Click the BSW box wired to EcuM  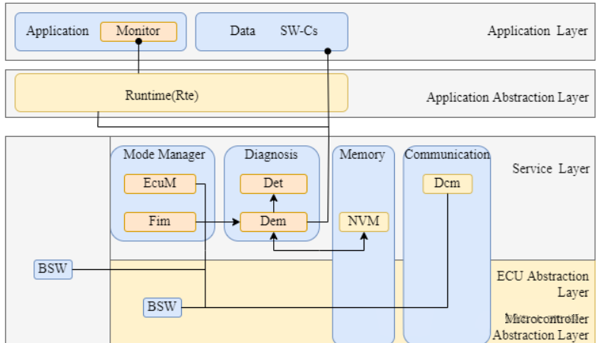click(53, 269)
